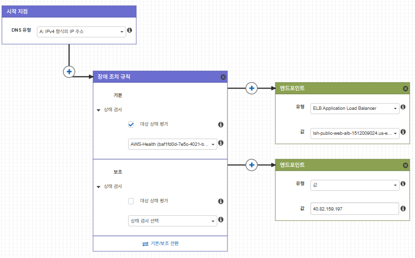This screenshot has height=258, width=415.
Task: Uncheck 대상 상태 평가 under 기본
Action: [131, 125]
